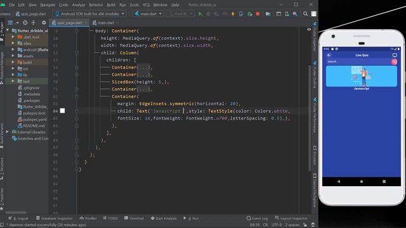Expand the assets folder

[13, 56]
